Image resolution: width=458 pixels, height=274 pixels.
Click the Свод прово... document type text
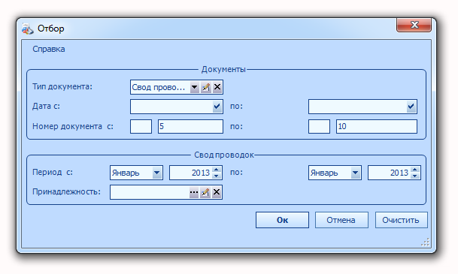tap(159, 87)
